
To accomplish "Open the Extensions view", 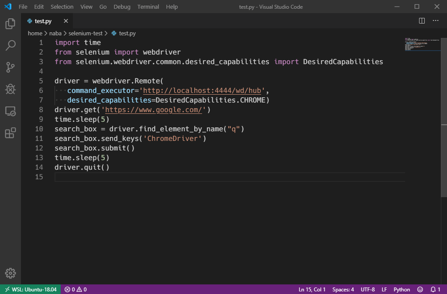I will pos(10,133).
